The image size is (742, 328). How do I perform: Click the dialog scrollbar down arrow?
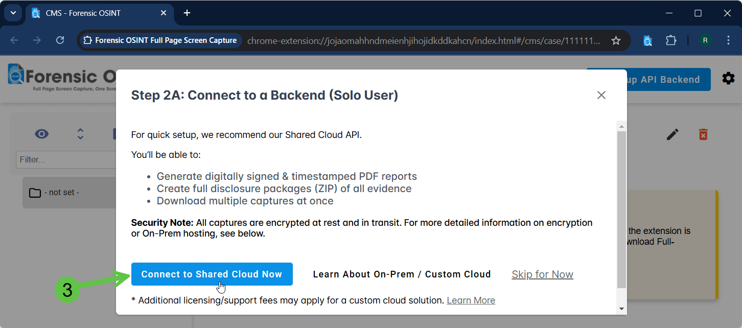click(621, 308)
